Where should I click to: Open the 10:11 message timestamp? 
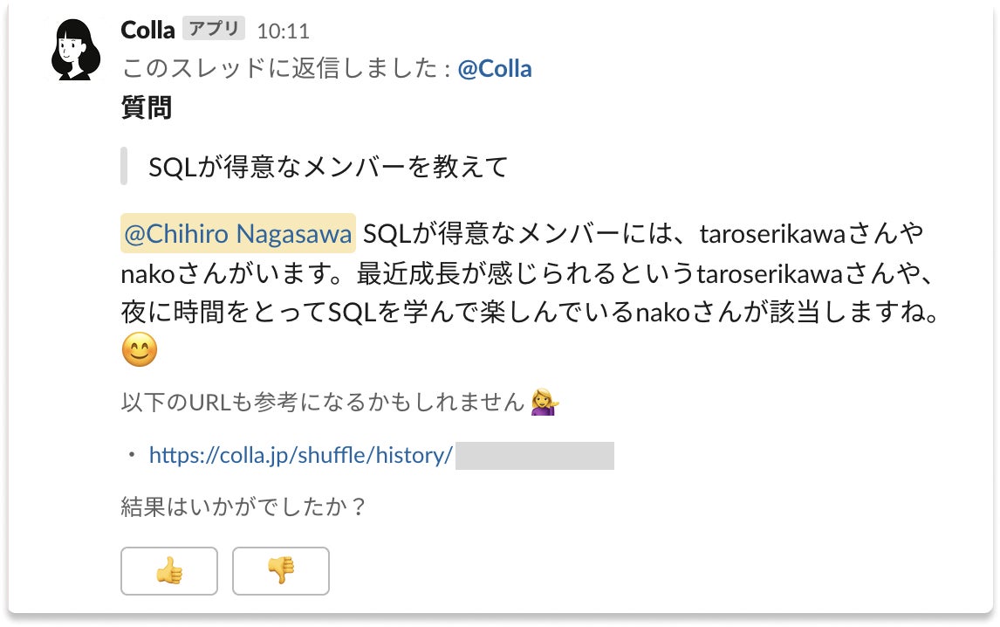click(283, 31)
